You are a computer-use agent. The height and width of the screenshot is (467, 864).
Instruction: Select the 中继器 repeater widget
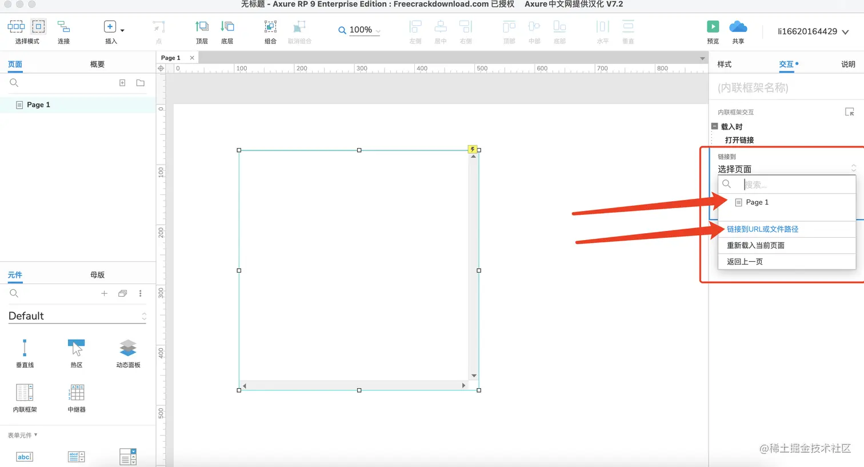tap(77, 398)
